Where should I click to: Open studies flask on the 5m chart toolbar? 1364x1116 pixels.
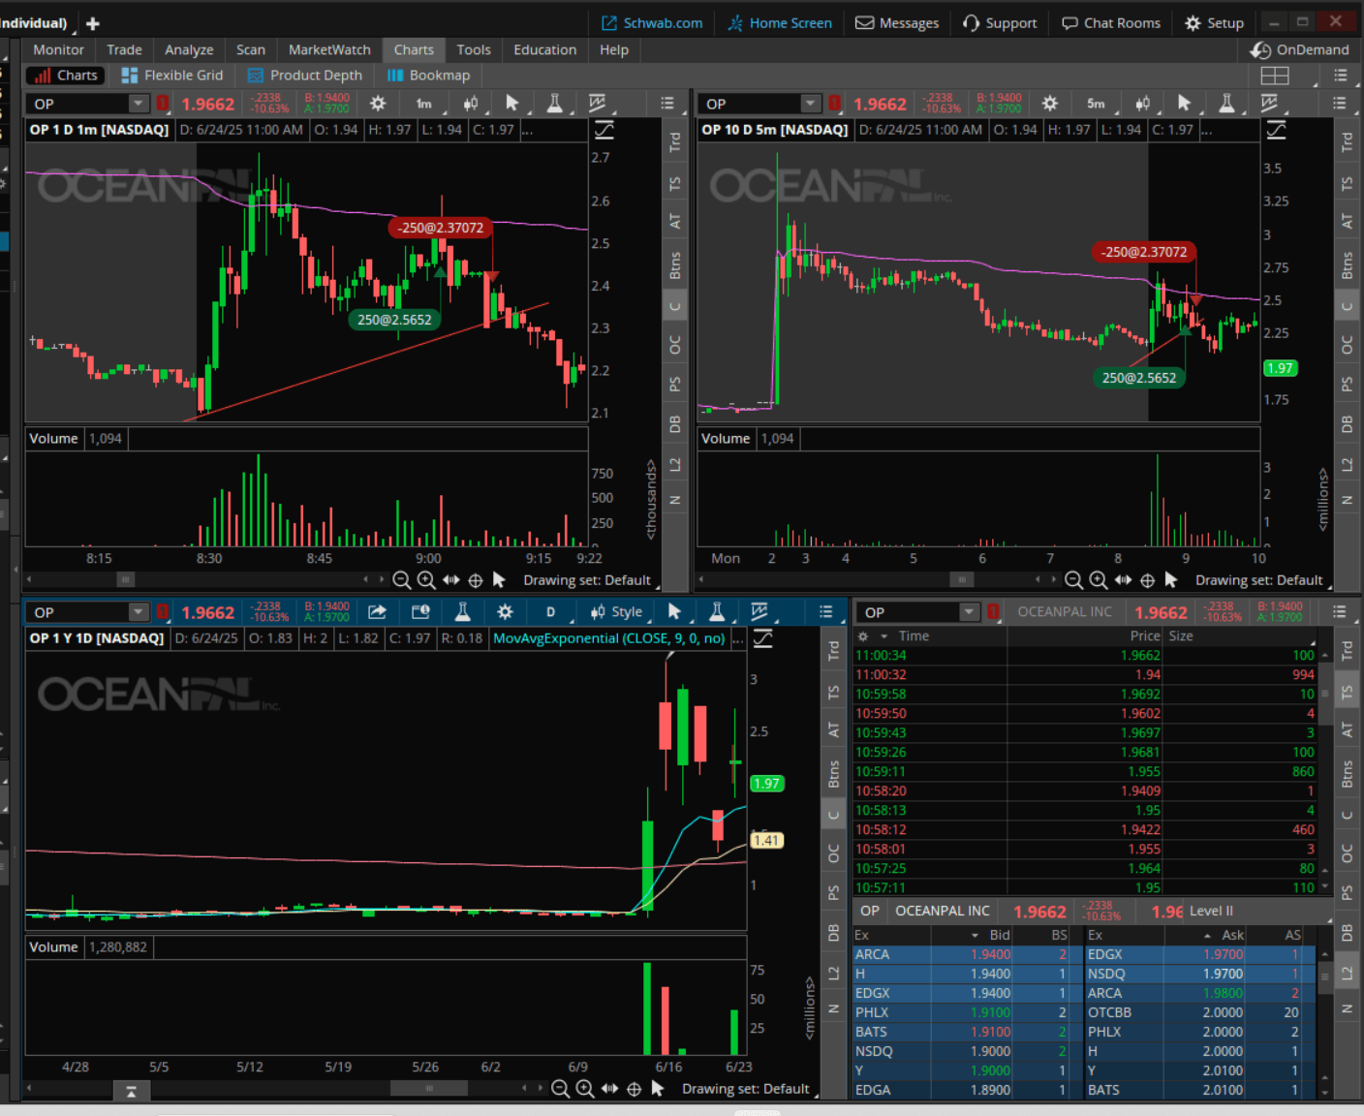(x=1226, y=103)
